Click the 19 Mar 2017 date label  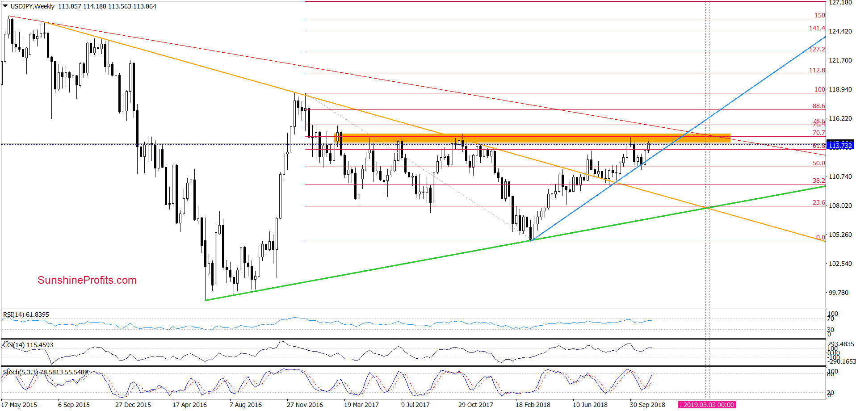click(361, 405)
